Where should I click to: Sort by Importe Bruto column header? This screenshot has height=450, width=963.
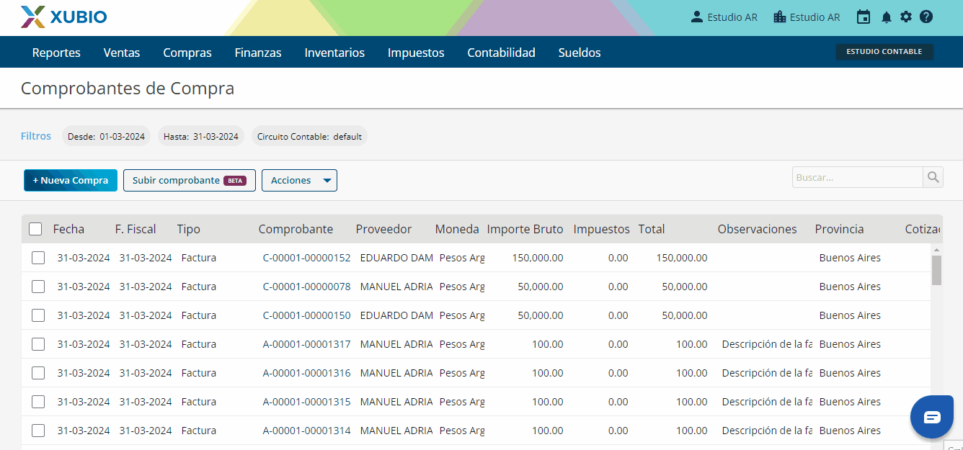click(x=525, y=229)
